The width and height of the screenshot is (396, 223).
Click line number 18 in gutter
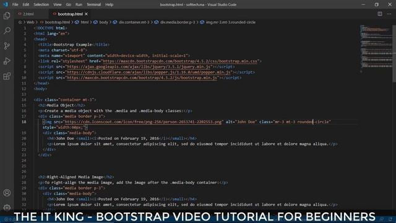[24, 122]
